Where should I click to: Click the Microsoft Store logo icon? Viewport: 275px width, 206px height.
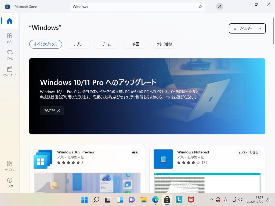7,7
